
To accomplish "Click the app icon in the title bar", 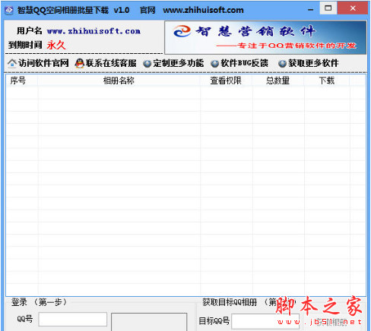I will click(9, 10).
